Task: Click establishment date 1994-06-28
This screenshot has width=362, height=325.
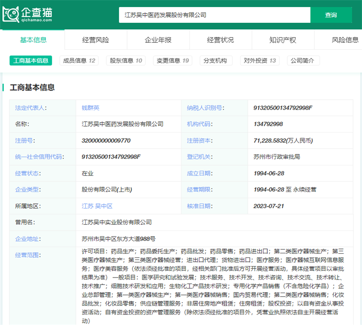Action: pyautogui.click(x=269, y=173)
